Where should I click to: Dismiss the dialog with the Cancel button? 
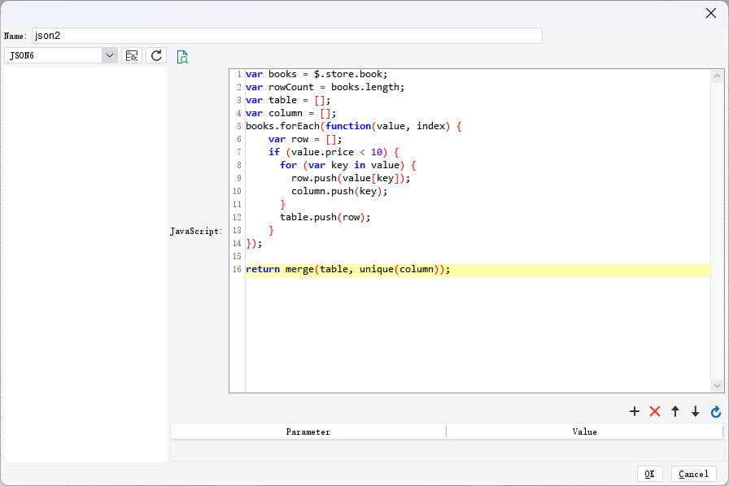[x=692, y=474]
